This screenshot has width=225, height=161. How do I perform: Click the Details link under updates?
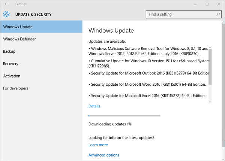[94, 106]
